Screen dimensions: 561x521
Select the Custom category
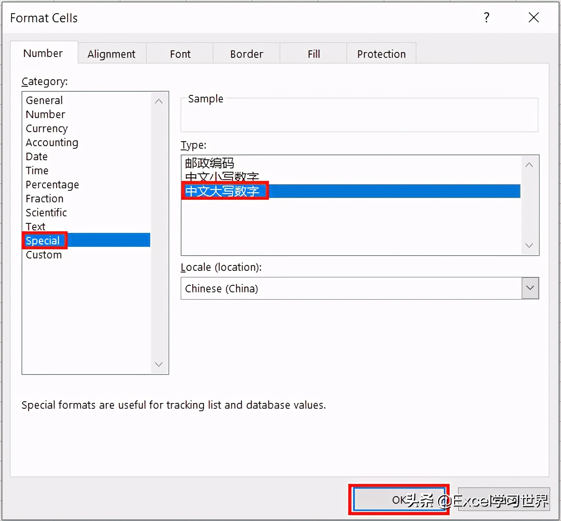point(86,255)
